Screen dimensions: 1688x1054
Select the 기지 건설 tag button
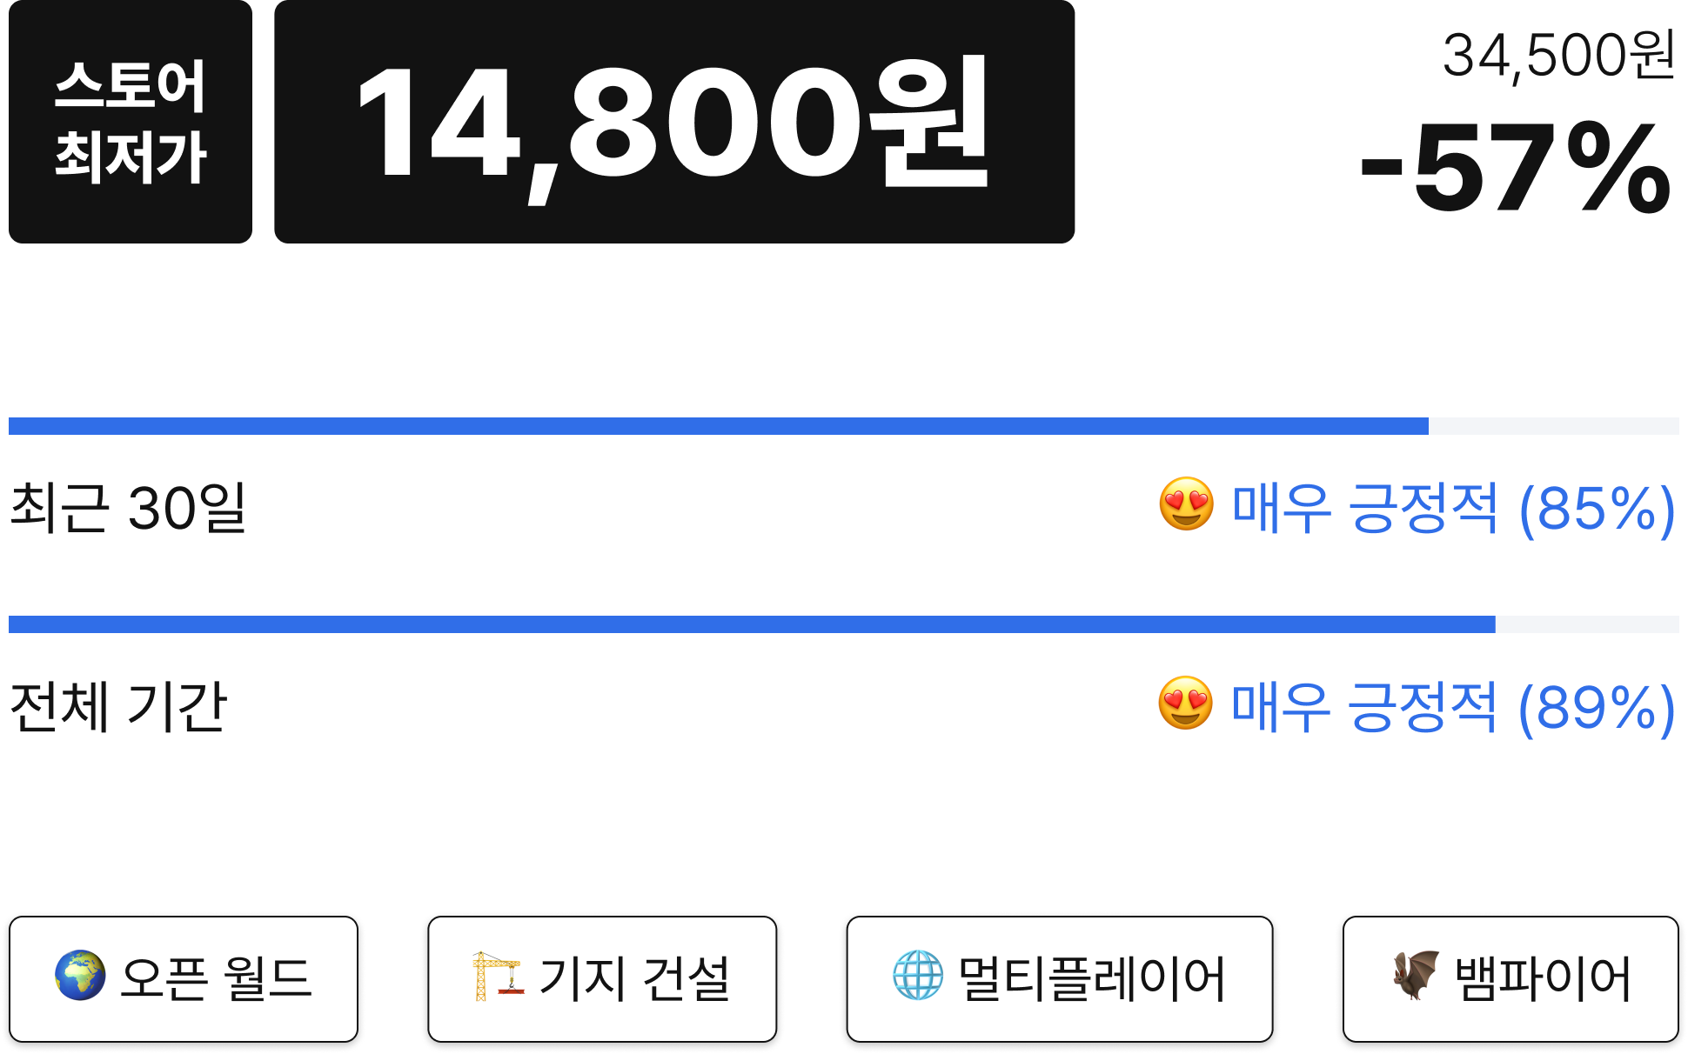[x=602, y=978]
